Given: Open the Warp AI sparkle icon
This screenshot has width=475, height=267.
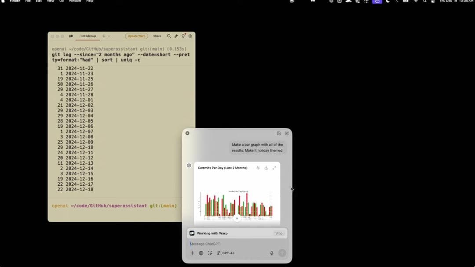Looking at the screenshot, I should 176,36.
